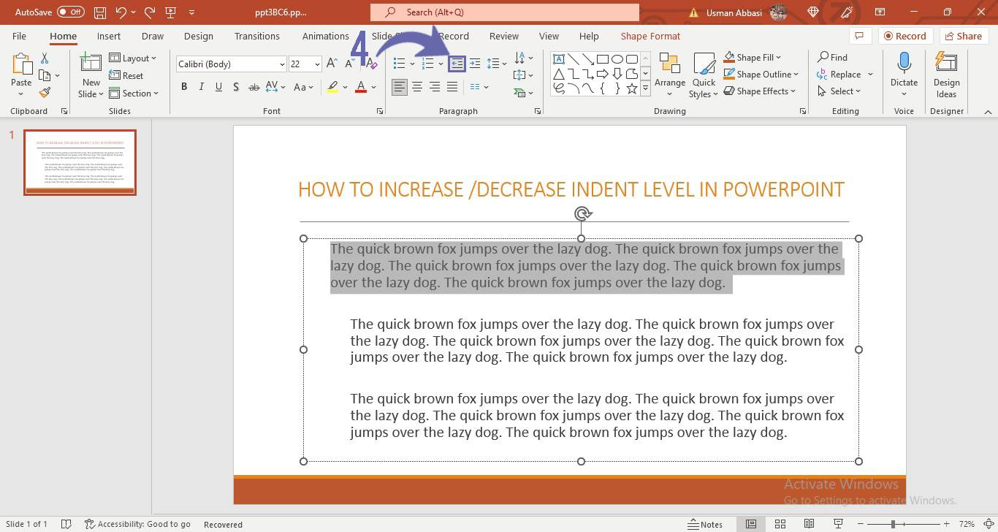
Task: Open Shape Effects dropdown
Action: [760, 91]
